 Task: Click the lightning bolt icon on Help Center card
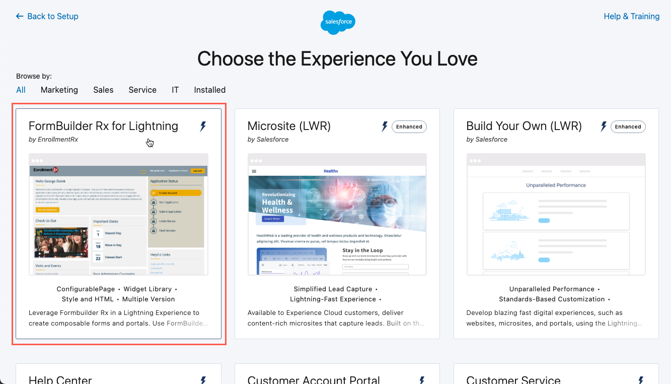coord(203,380)
